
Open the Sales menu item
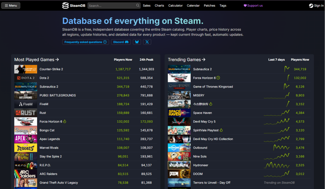pos(147,5)
